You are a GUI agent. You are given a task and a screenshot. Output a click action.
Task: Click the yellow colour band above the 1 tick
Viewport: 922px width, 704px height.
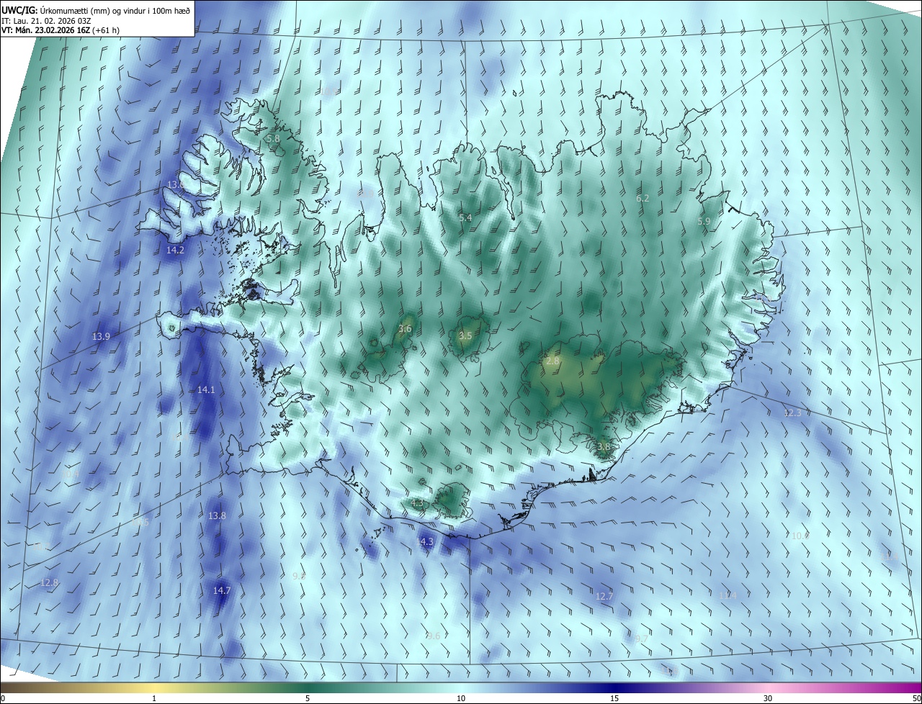click(154, 687)
